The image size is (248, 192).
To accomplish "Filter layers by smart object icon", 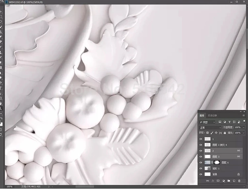I will tap(239, 122).
